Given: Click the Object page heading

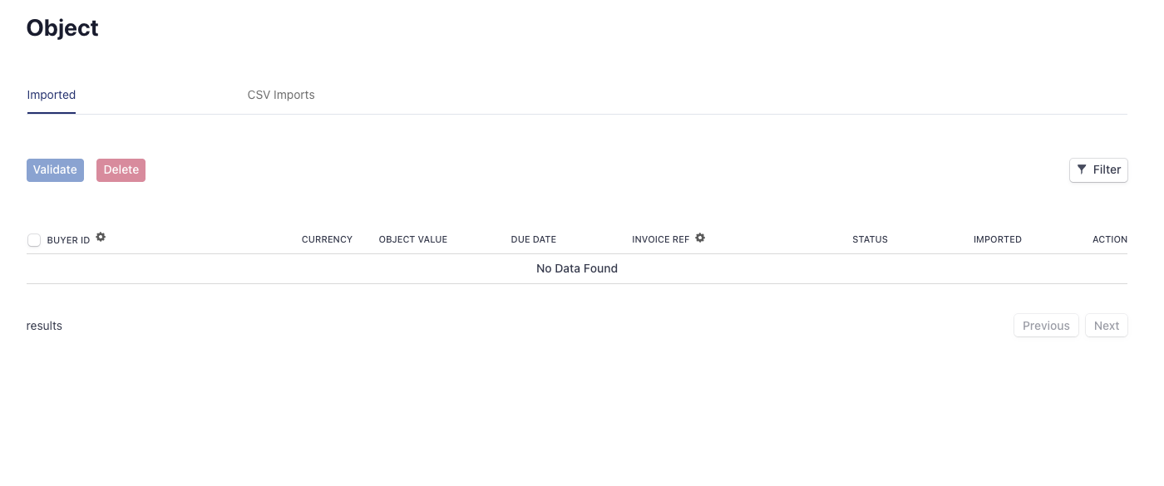Looking at the screenshot, I should tap(62, 28).
